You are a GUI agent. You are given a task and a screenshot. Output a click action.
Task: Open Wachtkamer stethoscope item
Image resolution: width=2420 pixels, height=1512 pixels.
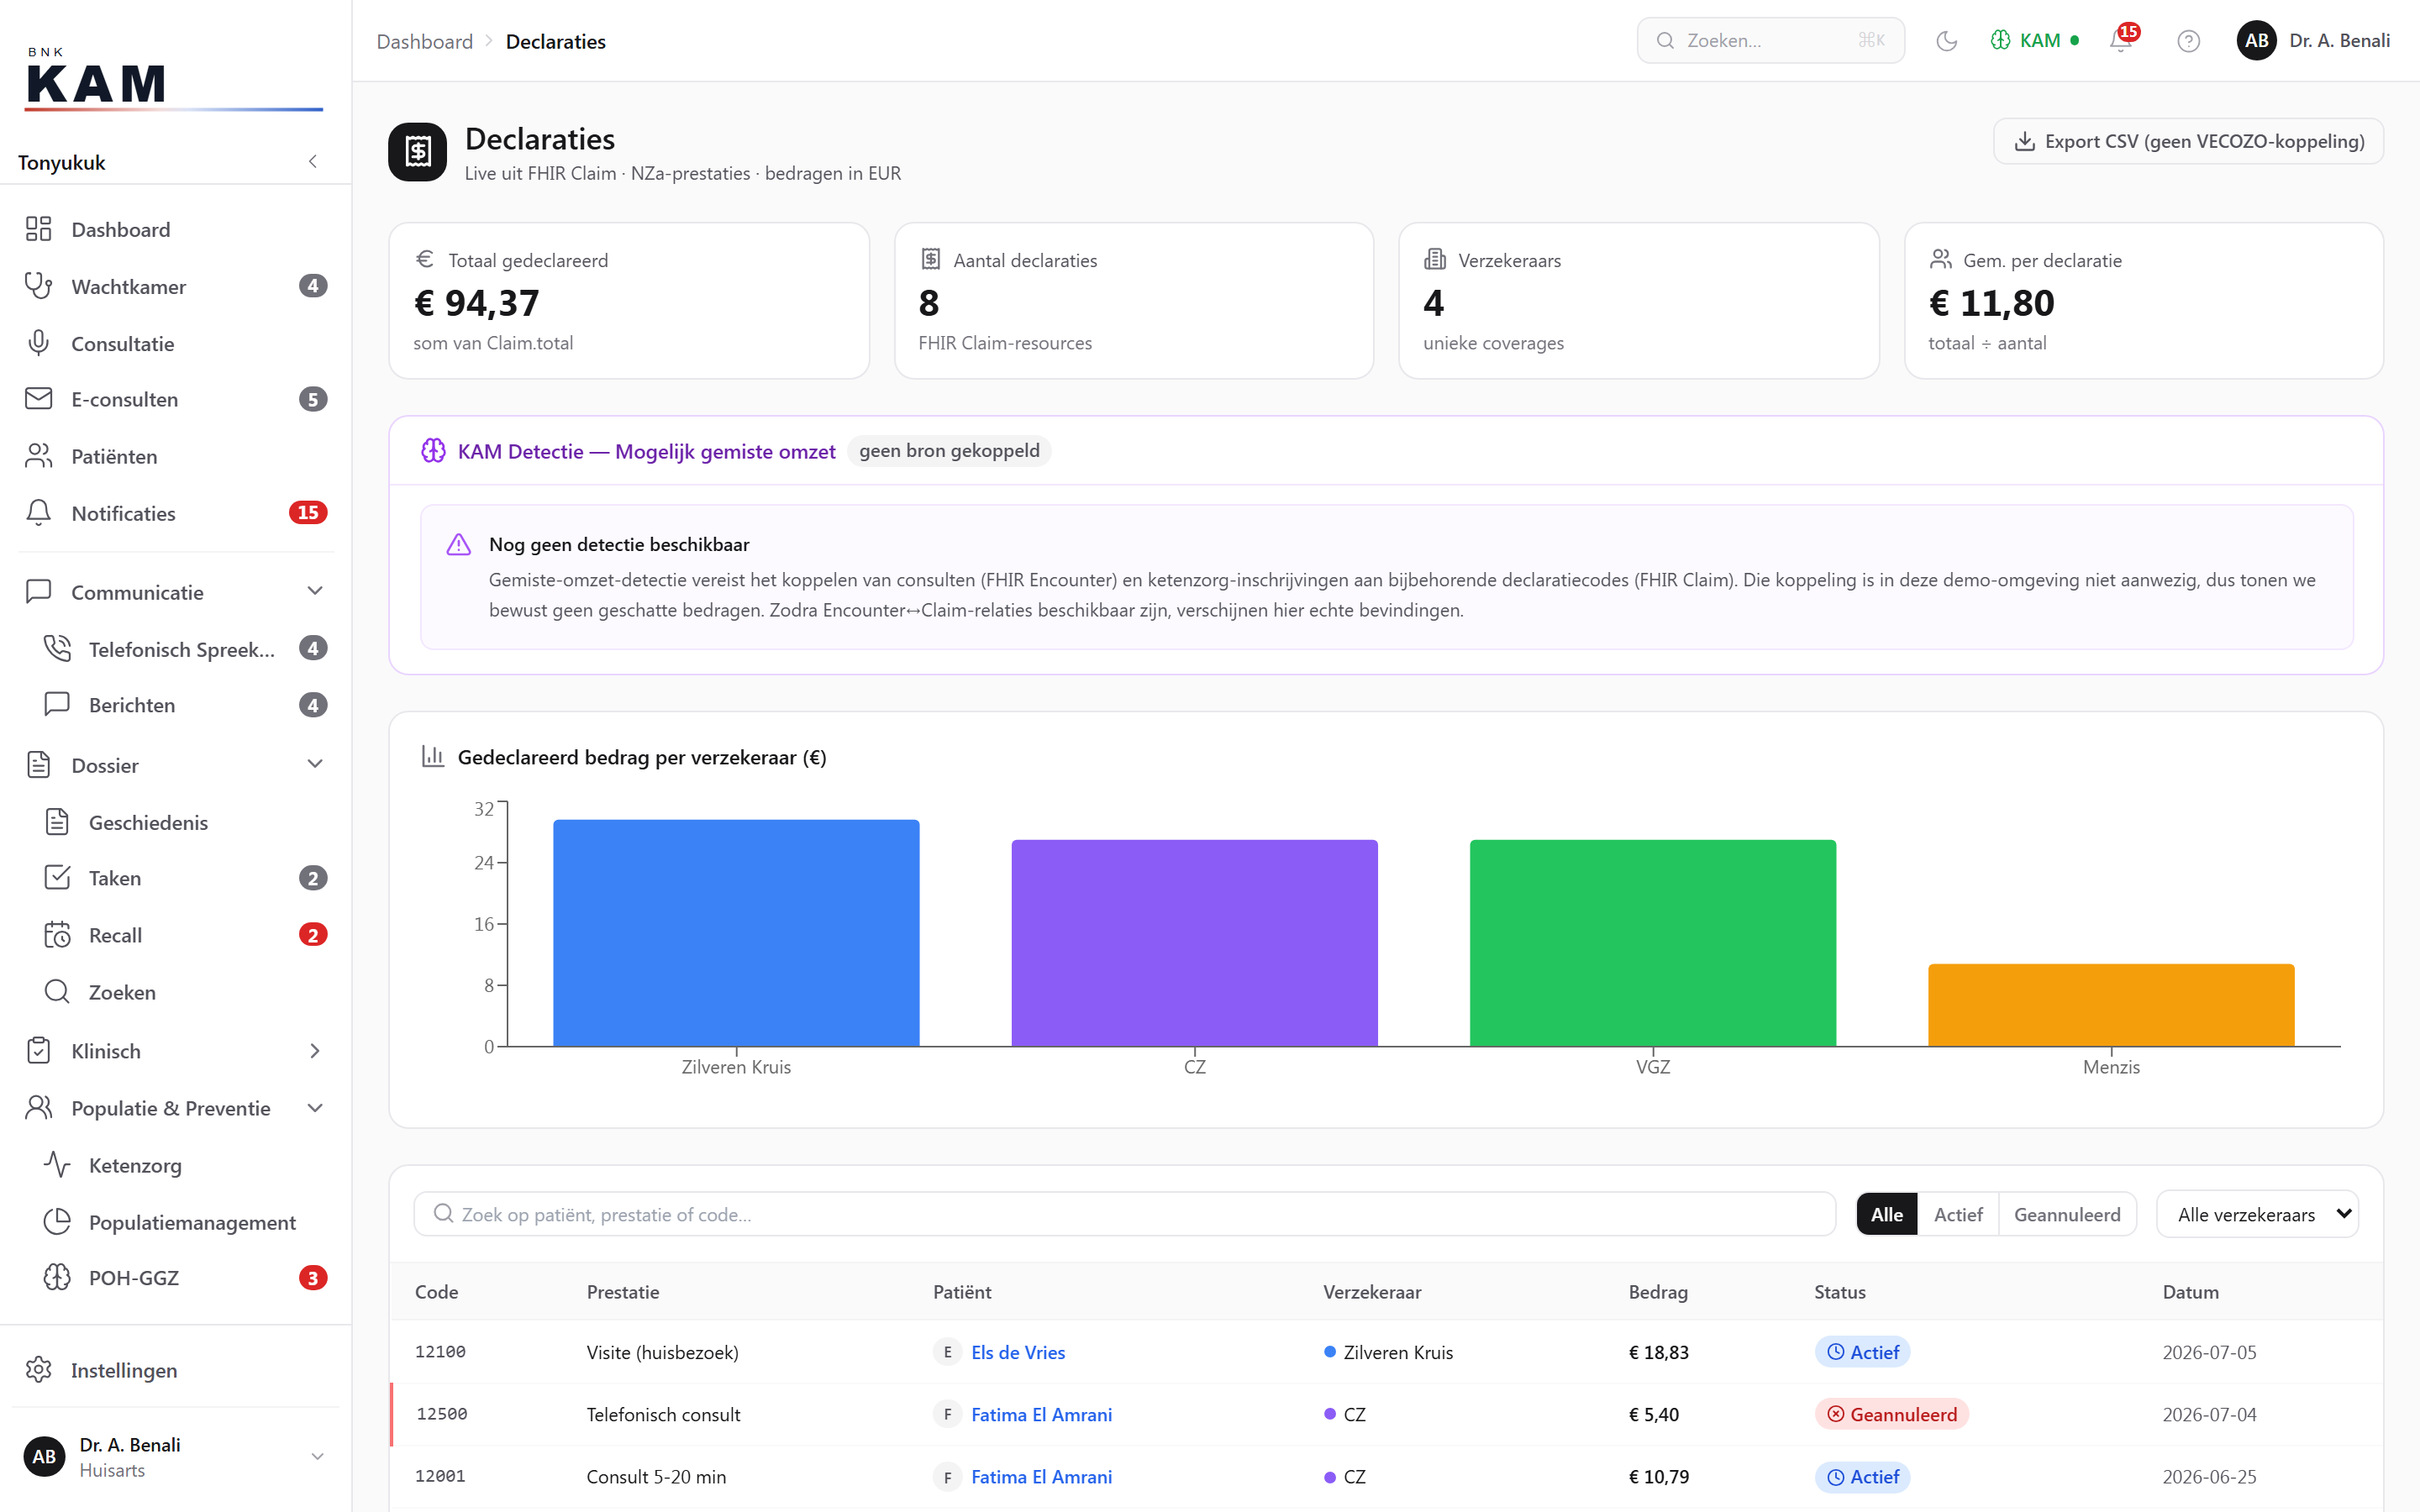[176, 286]
